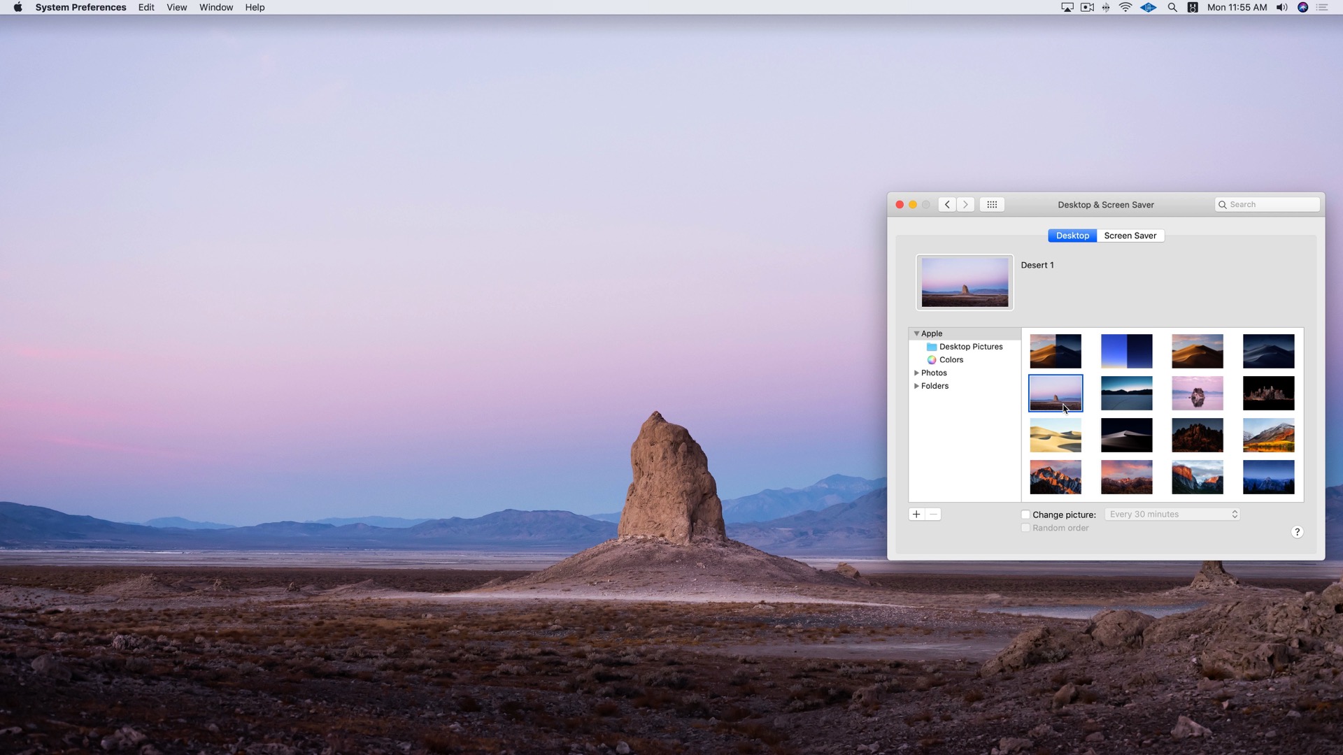This screenshot has height=755, width=1343.
Task: Select the Colors source item
Action: click(x=951, y=360)
